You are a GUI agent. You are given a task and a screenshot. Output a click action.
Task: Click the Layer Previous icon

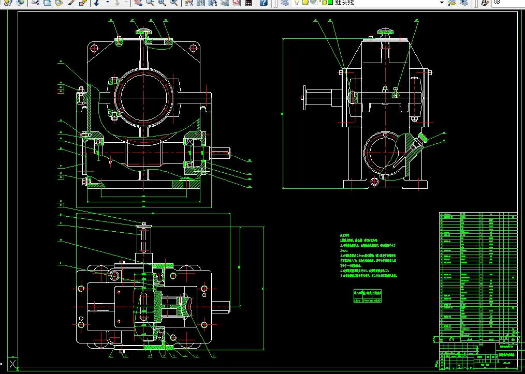click(463, 3)
